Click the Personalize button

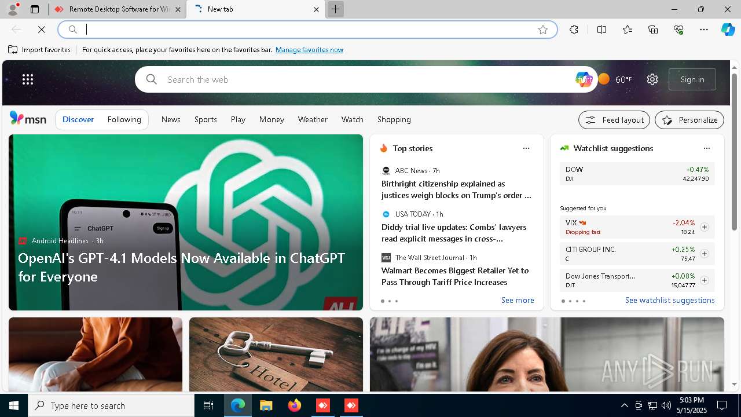pos(689,120)
